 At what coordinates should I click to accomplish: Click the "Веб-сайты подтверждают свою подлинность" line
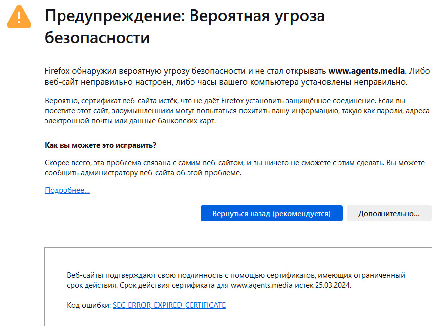(x=149, y=275)
